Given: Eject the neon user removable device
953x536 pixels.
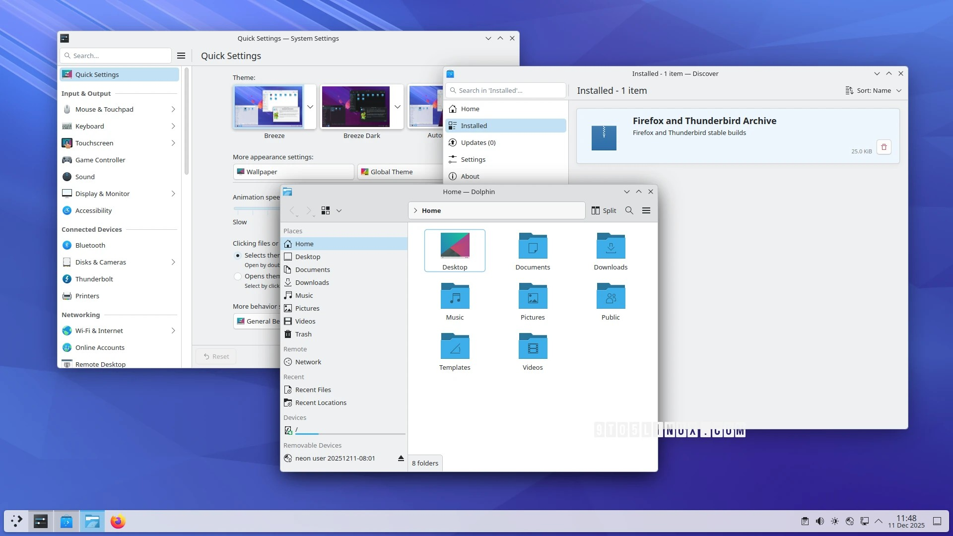Looking at the screenshot, I should pos(401,458).
